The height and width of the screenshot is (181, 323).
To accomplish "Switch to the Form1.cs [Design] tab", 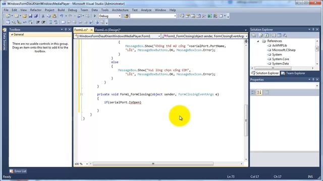I will click(x=107, y=30).
